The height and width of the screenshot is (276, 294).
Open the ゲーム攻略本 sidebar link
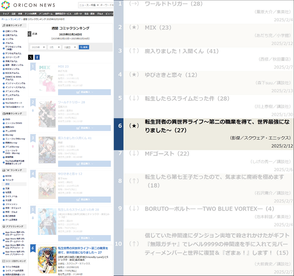(x=11, y=220)
